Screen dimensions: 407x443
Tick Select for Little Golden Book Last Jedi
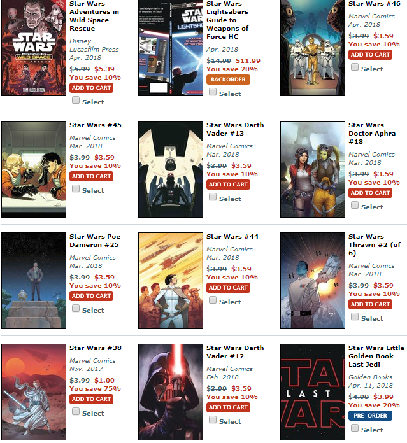pos(355,428)
